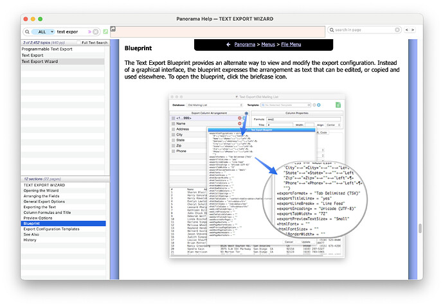Click the magnifier icon in 'search in page'
Image resolution: width=443 pixels, height=307 pixels.
click(x=332, y=30)
